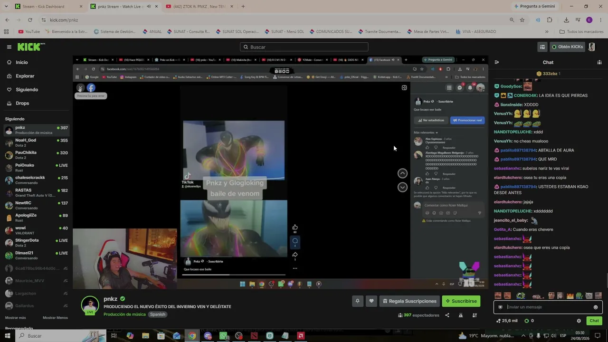The width and height of the screenshot is (608, 342).
Task: Switch to the ZTOK ft. PNKZ YouTube tab
Action: pyautogui.click(x=199, y=7)
